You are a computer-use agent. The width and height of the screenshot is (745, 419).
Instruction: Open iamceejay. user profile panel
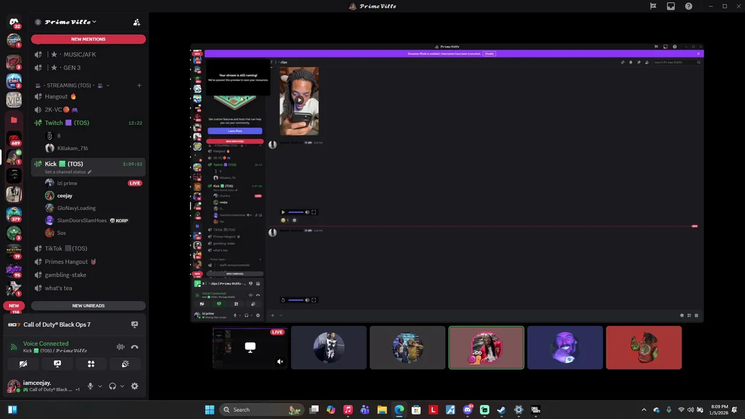click(44, 386)
